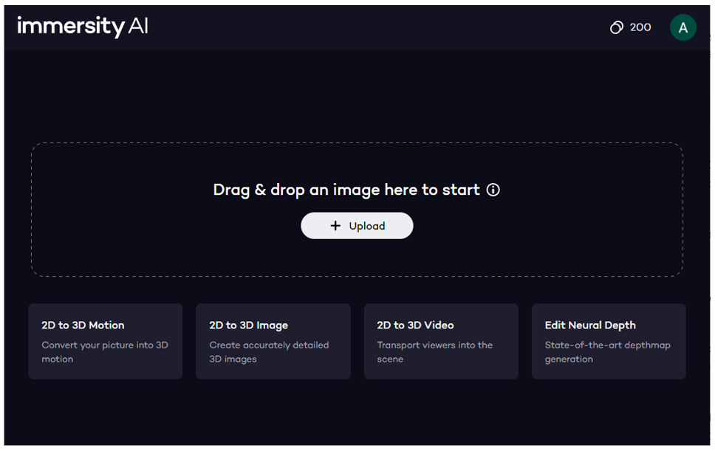Click the immersity AI logo
The width and height of the screenshot is (715, 451).
(x=83, y=27)
